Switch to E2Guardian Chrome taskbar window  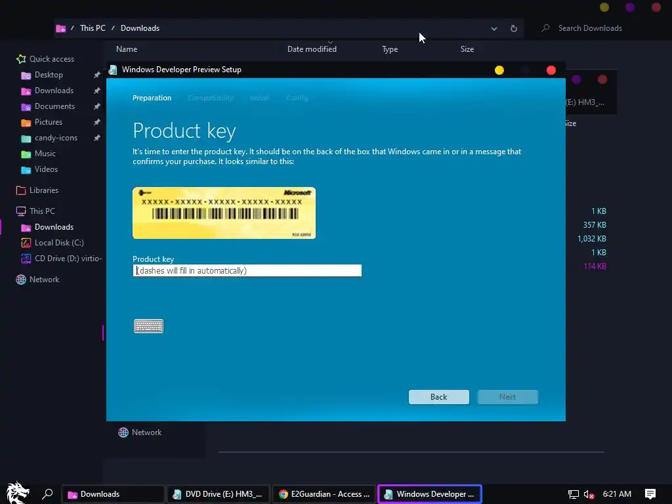pyautogui.click(x=324, y=494)
